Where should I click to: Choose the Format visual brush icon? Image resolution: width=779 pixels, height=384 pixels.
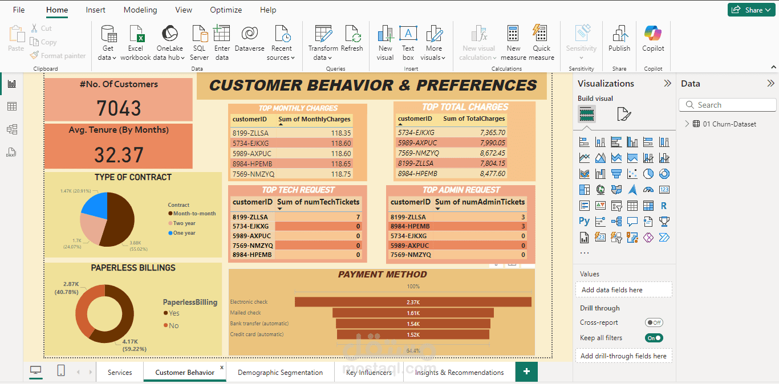(x=624, y=114)
